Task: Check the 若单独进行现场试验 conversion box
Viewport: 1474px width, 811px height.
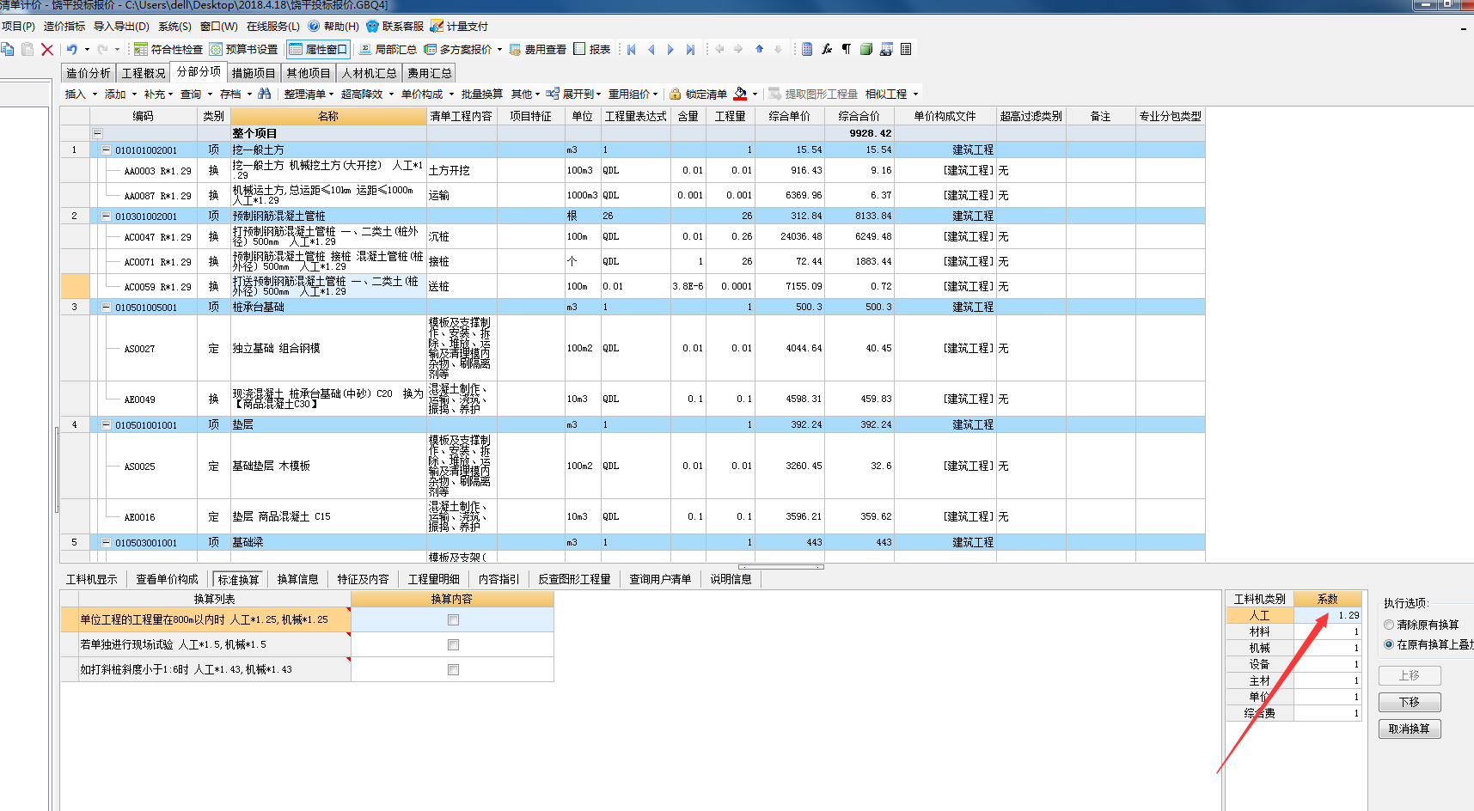Action: tap(453, 644)
